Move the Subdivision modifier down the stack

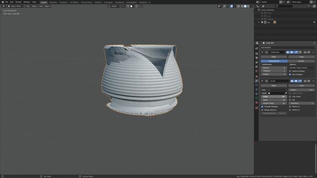pyautogui.click(x=309, y=52)
